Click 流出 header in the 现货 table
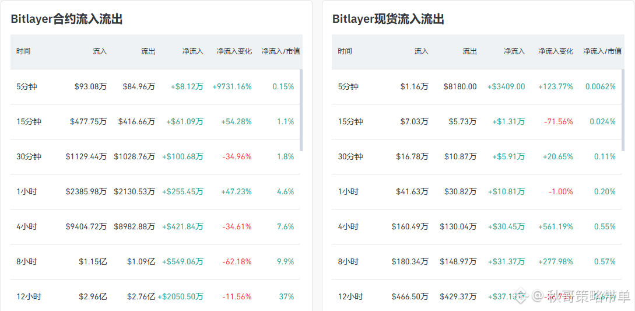635x311 pixels. point(470,51)
